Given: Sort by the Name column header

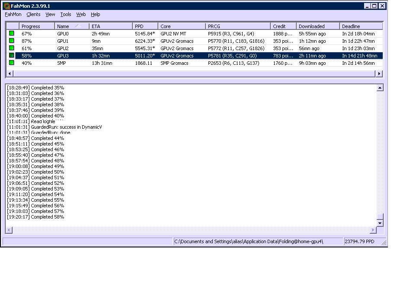Looking at the screenshot, I should point(72,26).
